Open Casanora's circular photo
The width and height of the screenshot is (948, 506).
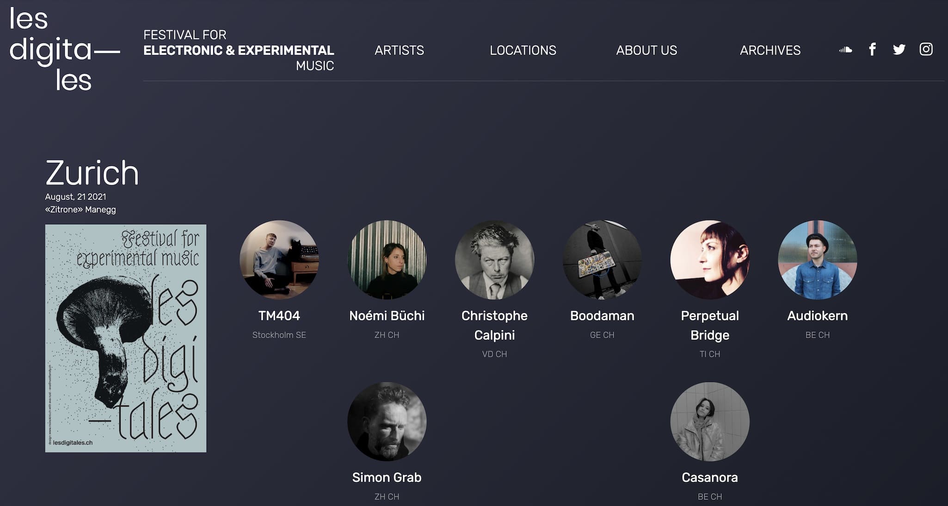pos(710,421)
